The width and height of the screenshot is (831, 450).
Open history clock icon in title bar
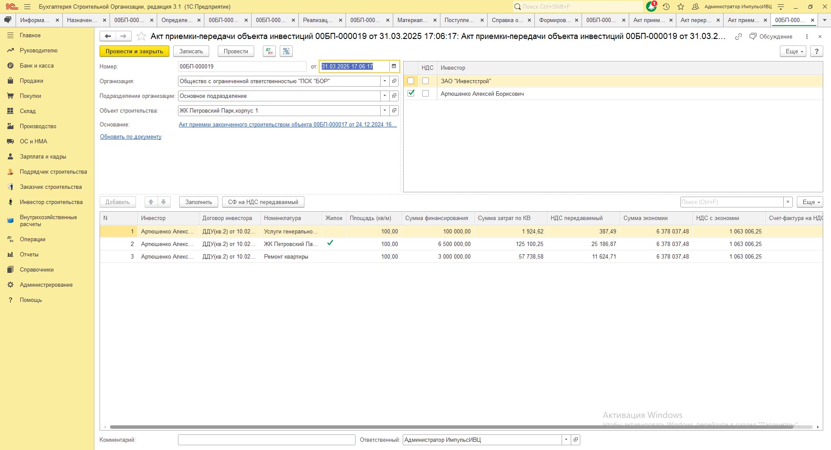click(666, 6)
